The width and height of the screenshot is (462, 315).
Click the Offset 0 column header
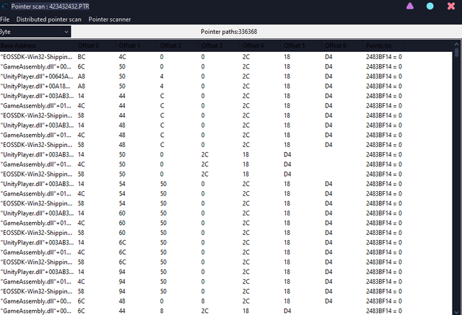pyautogui.click(x=95, y=45)
